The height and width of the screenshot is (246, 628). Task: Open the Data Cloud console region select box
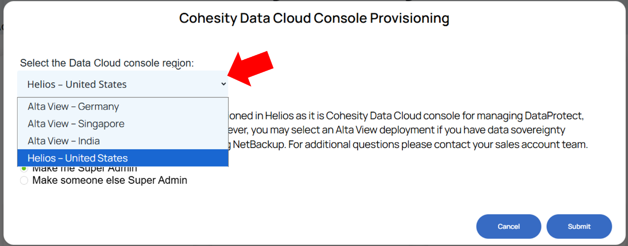coord(123,84)
